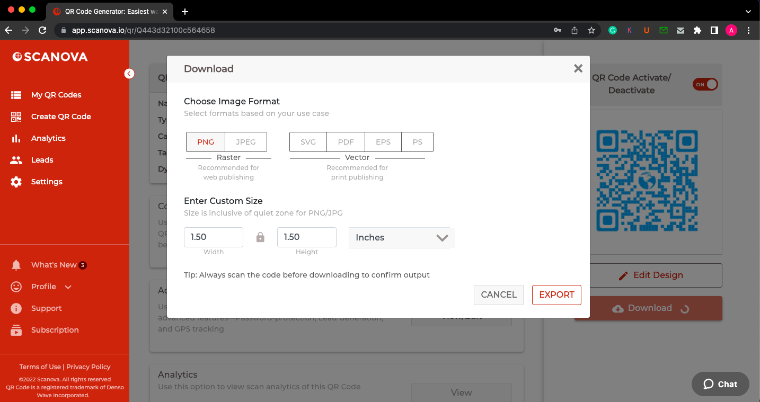Open the Chat widget

[720, 384]
